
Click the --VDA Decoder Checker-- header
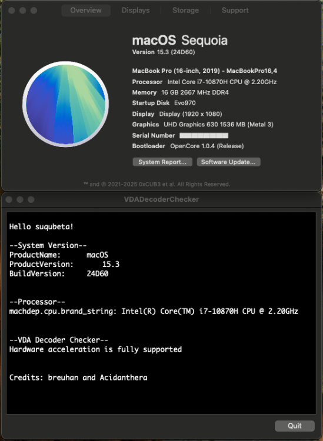58,340
